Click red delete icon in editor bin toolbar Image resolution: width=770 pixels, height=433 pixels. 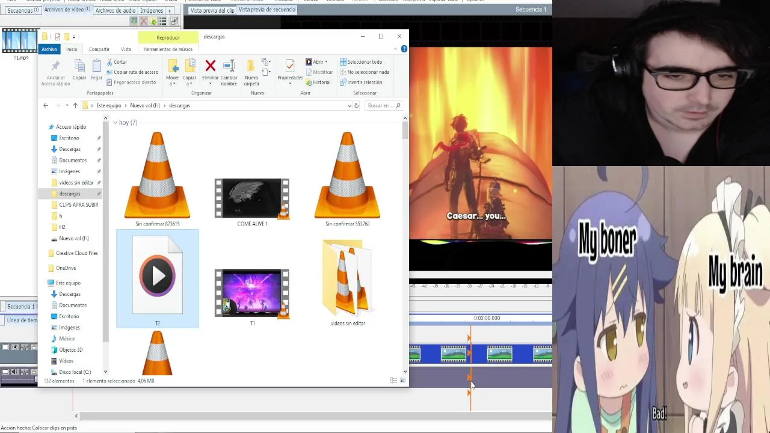143,21
